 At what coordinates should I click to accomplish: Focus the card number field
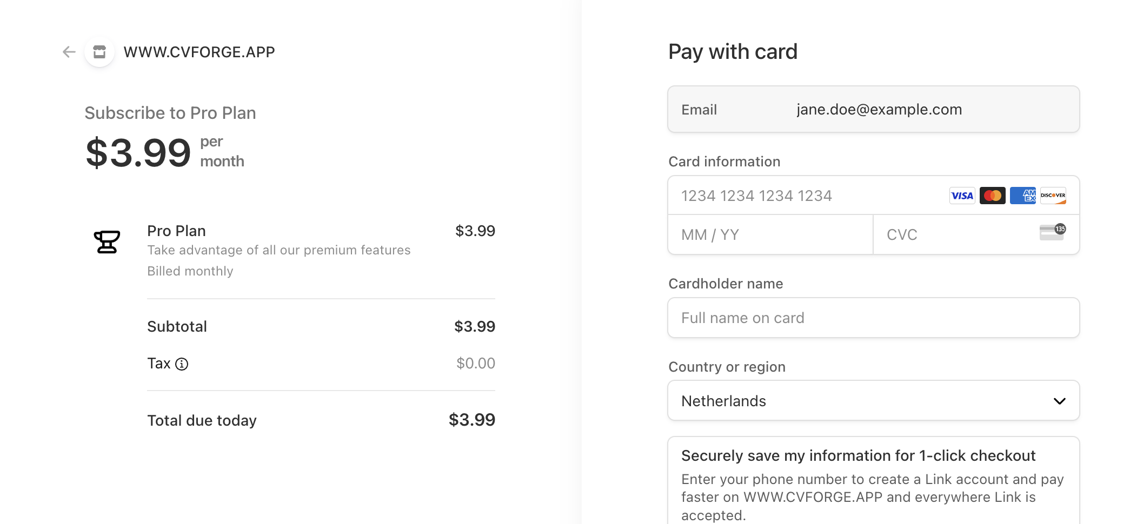pyautogui.click(x=806, y=196)
